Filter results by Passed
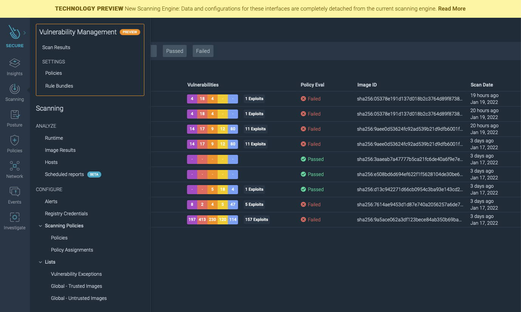Screen dimensions: 521x312 pos(175,51)
